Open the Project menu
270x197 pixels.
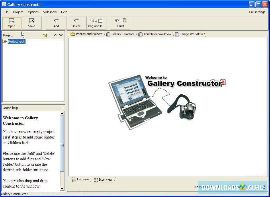point(18,12)
